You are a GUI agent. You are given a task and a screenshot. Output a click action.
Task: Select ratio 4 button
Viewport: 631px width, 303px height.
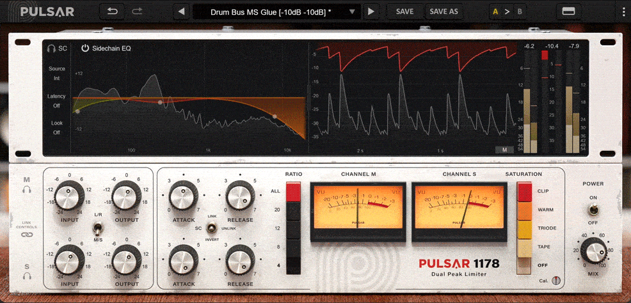(293, 266)
